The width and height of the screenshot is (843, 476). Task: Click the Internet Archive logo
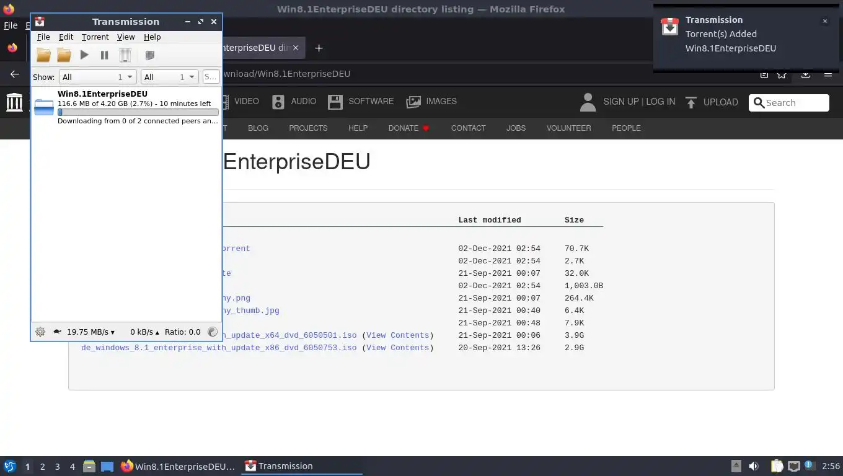click(x=14, y=102)
